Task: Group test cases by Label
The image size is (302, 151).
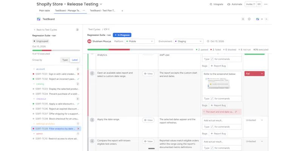Action: tap(75, 60)
